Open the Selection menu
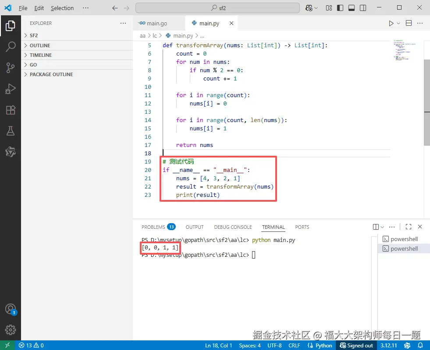This screenshot has width=430, height=350. coord(62,8)
